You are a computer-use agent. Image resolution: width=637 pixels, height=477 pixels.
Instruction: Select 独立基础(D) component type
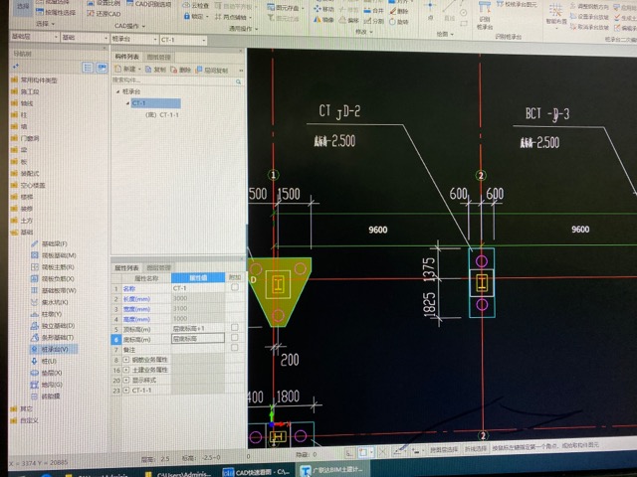click(x=53, y=326)
